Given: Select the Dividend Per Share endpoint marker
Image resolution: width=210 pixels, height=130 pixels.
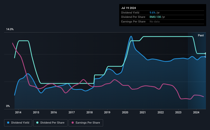Looking at the screenshot, I should (x=206, y=53).
